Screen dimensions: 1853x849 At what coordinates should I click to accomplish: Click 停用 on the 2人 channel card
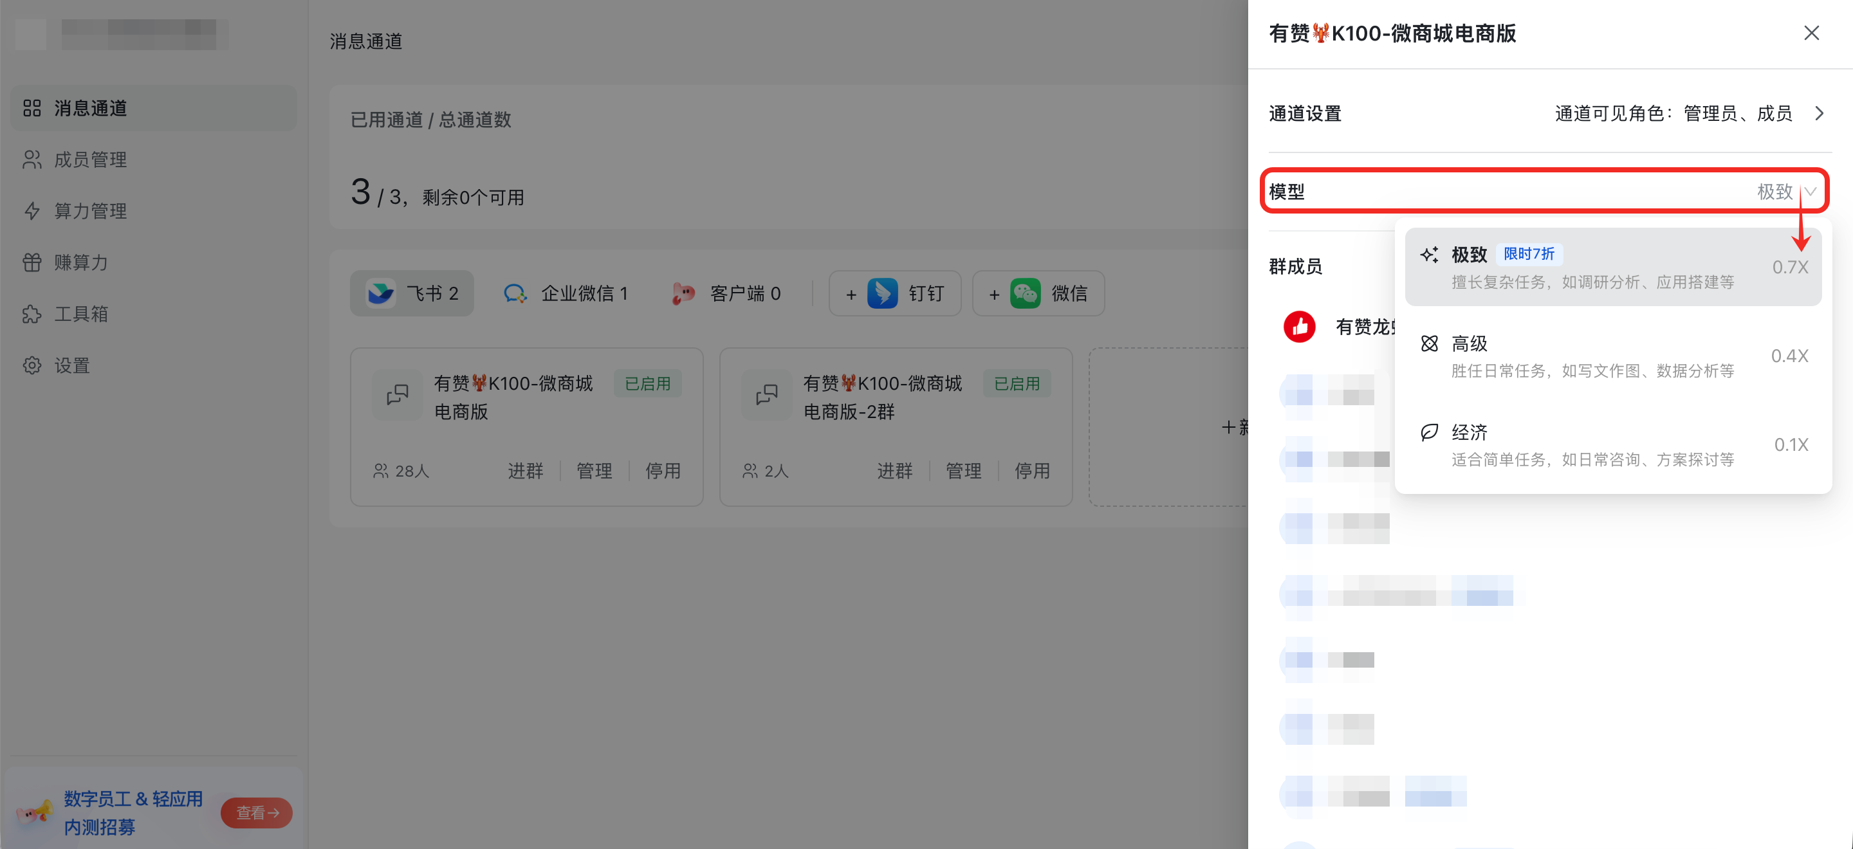coord(1032,471)
